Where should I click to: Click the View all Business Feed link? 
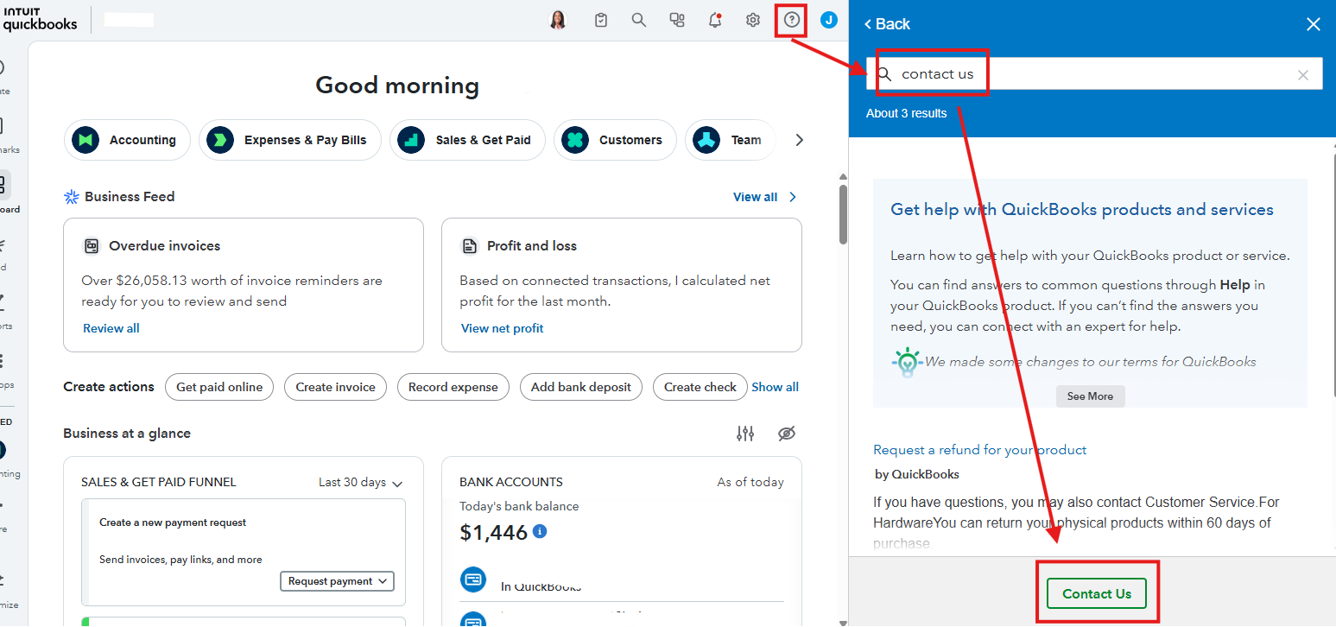tap(755, 197)
